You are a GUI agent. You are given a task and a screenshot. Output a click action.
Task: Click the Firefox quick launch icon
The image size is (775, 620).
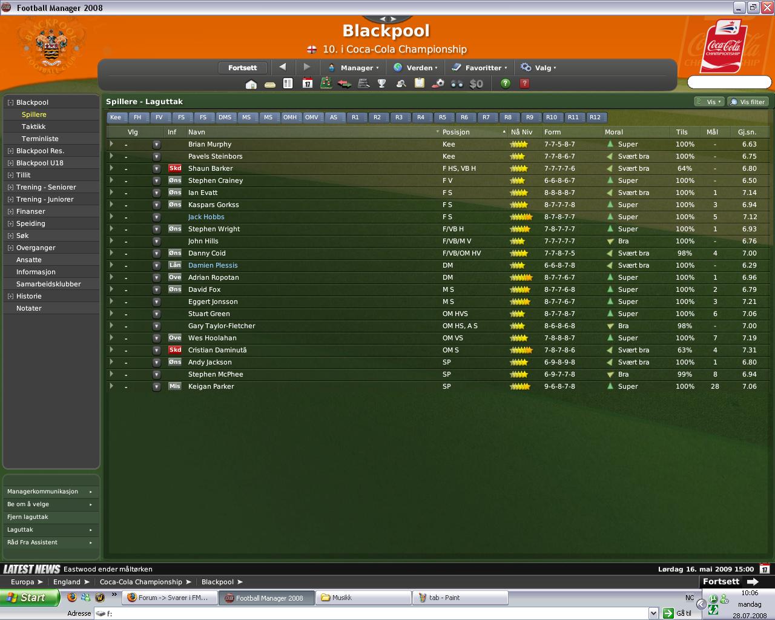[x=72, y=598]
